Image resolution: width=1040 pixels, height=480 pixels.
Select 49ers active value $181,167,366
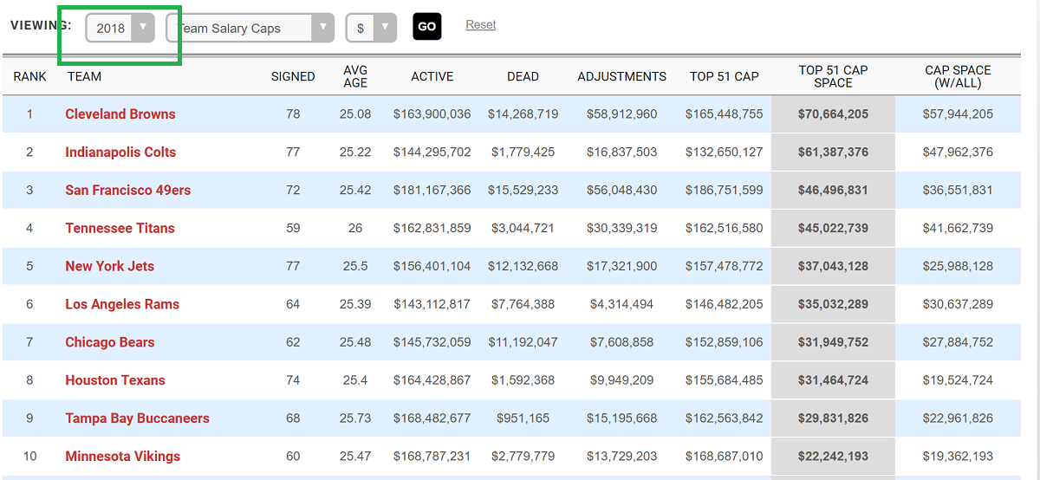(432, 191)
